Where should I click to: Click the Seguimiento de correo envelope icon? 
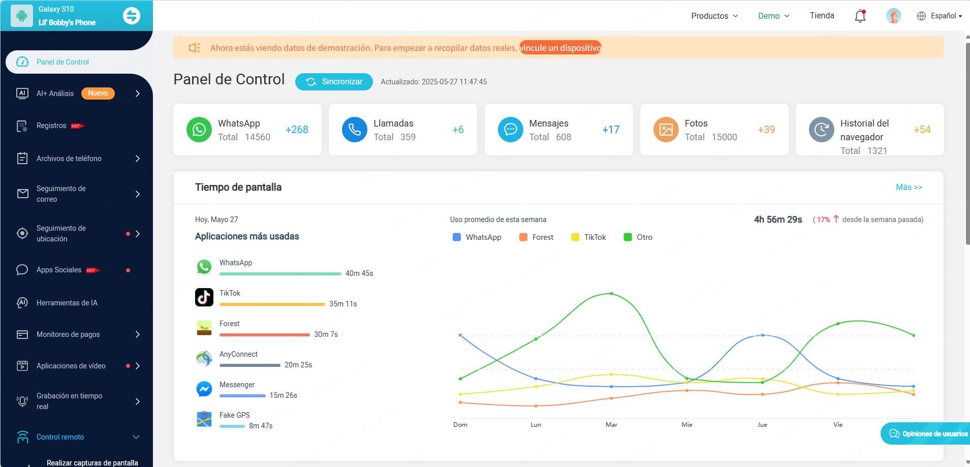tap(22, 194)
